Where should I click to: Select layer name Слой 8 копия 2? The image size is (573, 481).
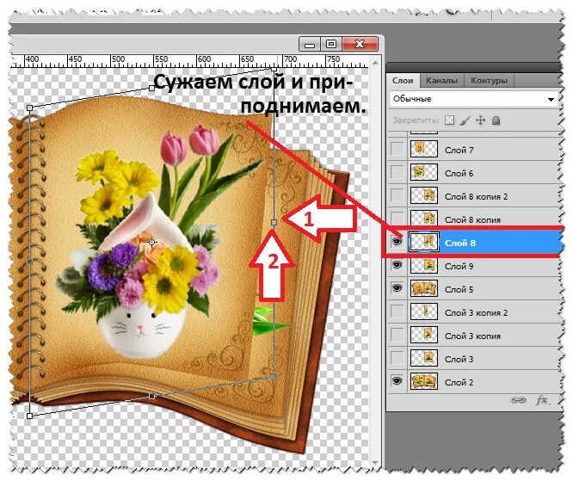476,197
